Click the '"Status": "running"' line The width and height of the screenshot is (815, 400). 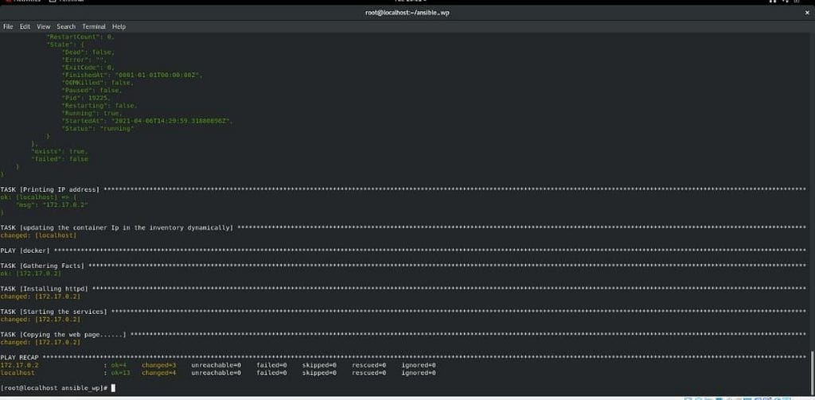[98, 128]
